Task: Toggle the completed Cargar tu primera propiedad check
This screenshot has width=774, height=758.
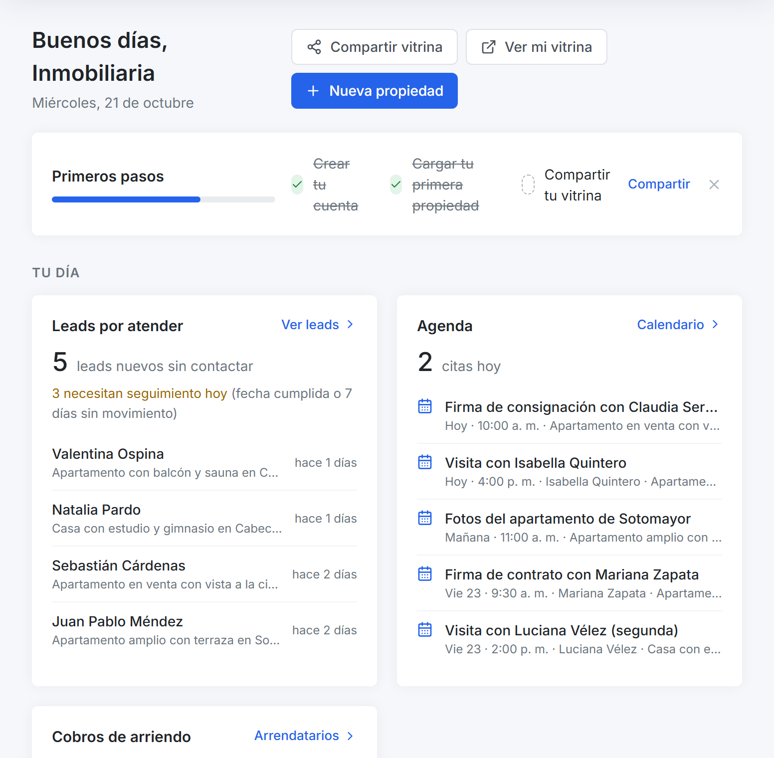Action: [x=396, y=185]
